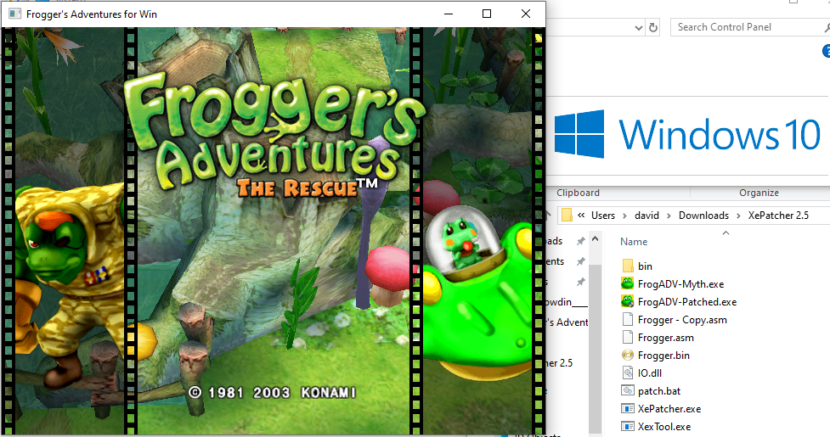The width and height of the screenshot is (830, 437).
Task: Click the Frogger.asm file icon
Action: pos(628,337)
